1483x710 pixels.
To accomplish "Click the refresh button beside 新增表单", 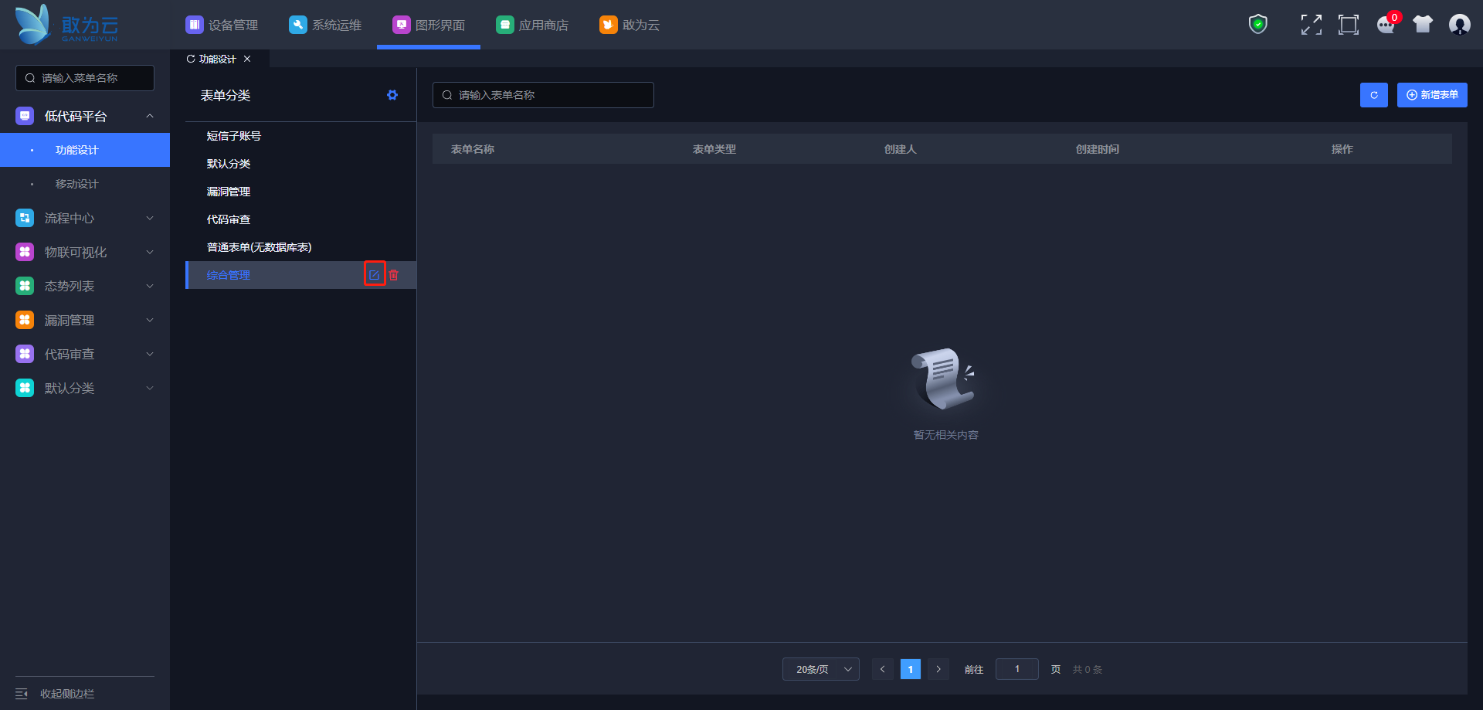I will [1374, 95].
